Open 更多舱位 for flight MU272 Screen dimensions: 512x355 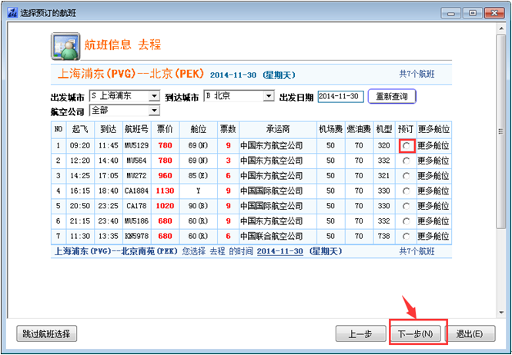click(433, 176)
